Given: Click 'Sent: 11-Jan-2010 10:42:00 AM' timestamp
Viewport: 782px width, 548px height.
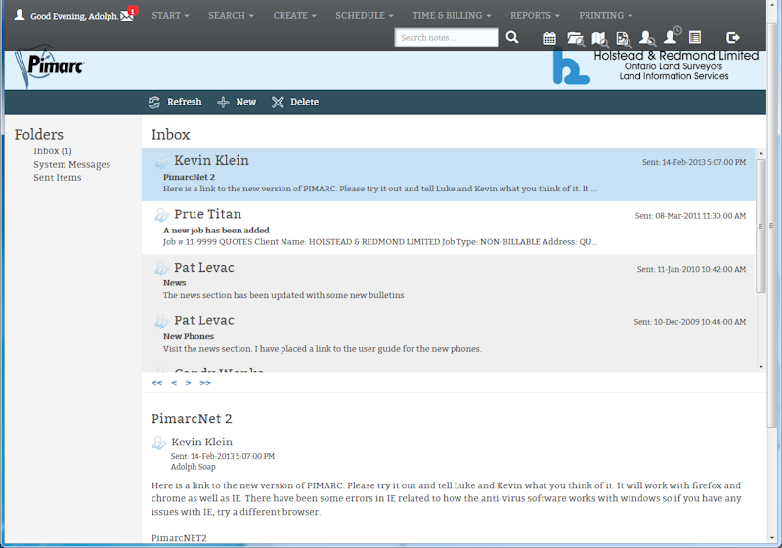Looking at the screenshot, I should [691, 269].
